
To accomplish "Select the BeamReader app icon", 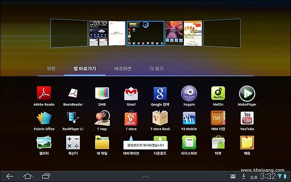I will click(73, 93).
